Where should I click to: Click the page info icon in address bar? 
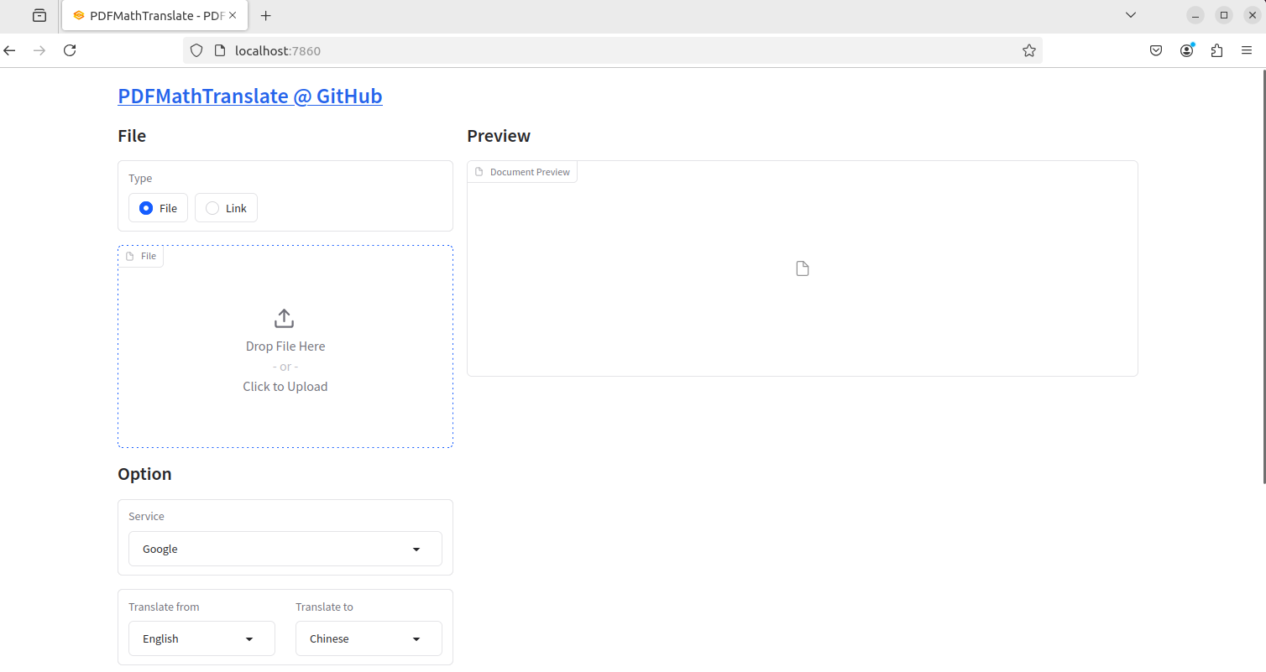(x=220, y=50)
